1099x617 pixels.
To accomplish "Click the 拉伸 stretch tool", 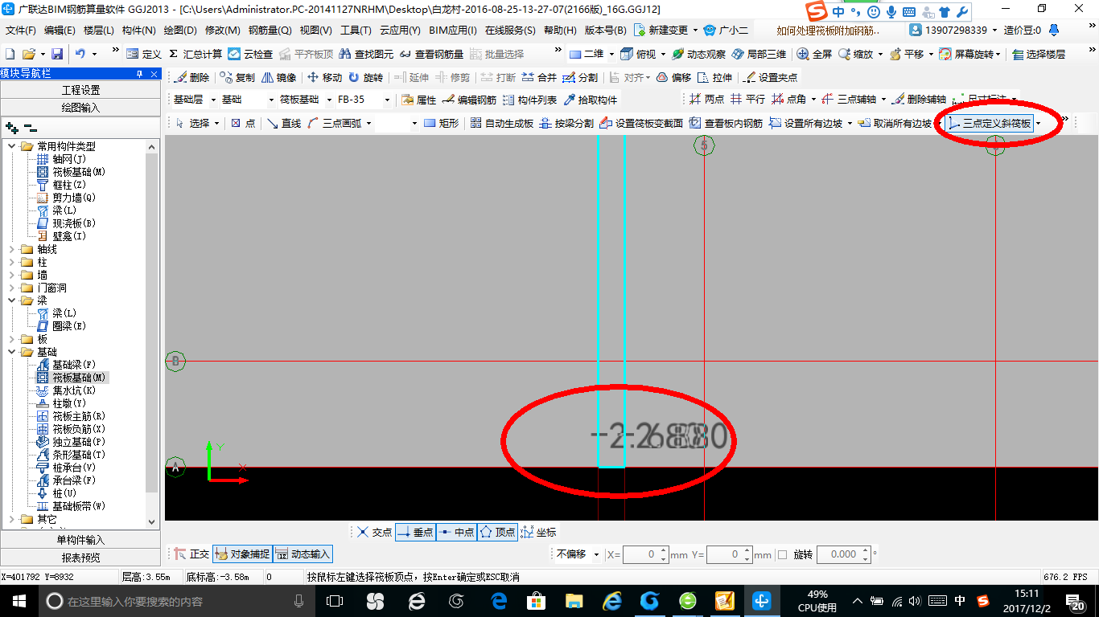I will pos(714,77).
